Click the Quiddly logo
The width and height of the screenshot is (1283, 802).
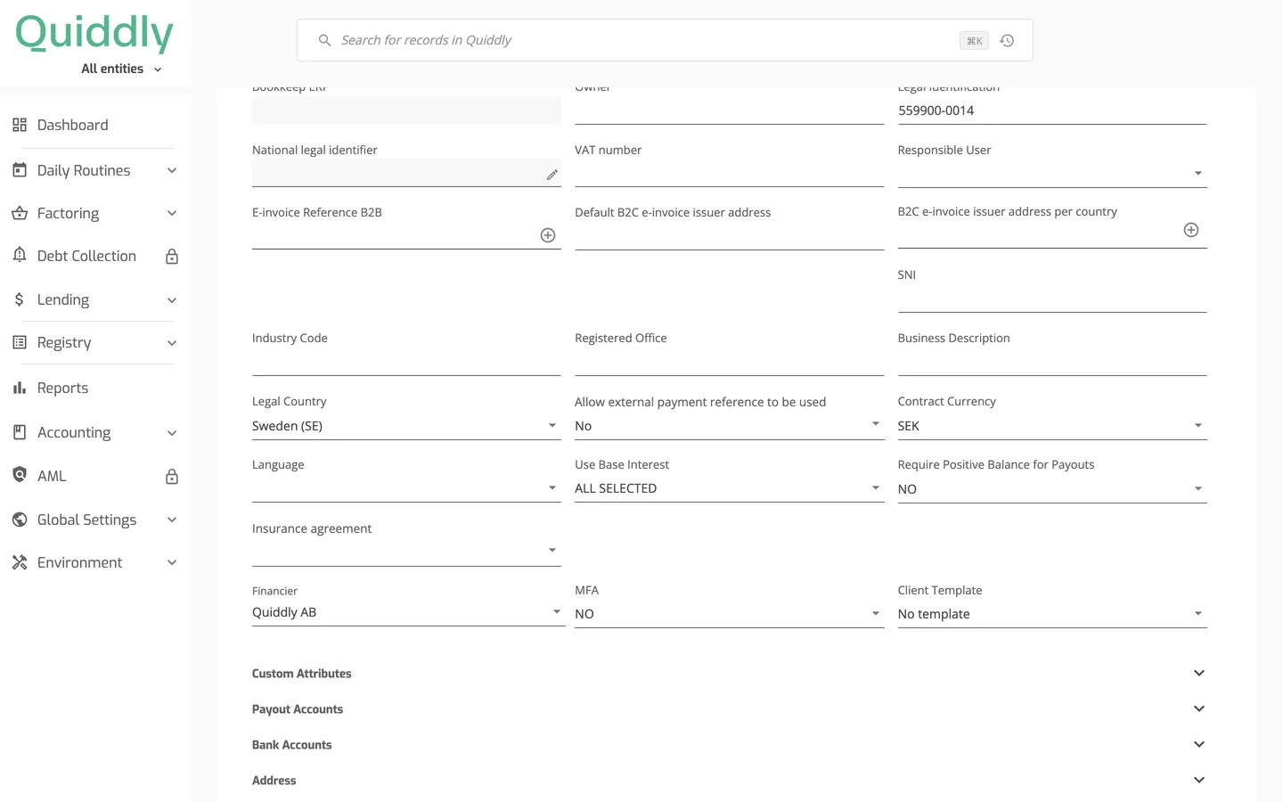(x=94, y=34)
